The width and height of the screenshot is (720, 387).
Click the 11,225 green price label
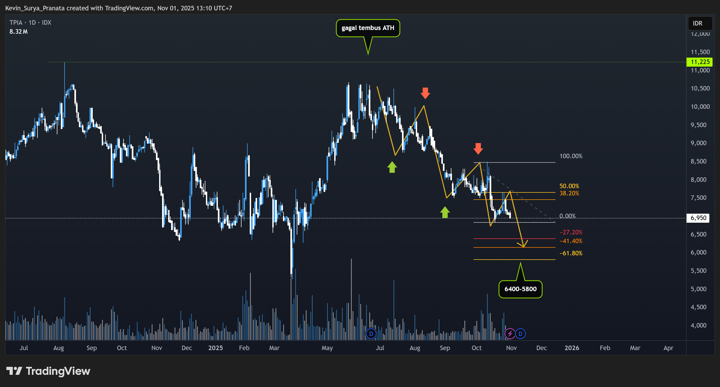[700, 62]
